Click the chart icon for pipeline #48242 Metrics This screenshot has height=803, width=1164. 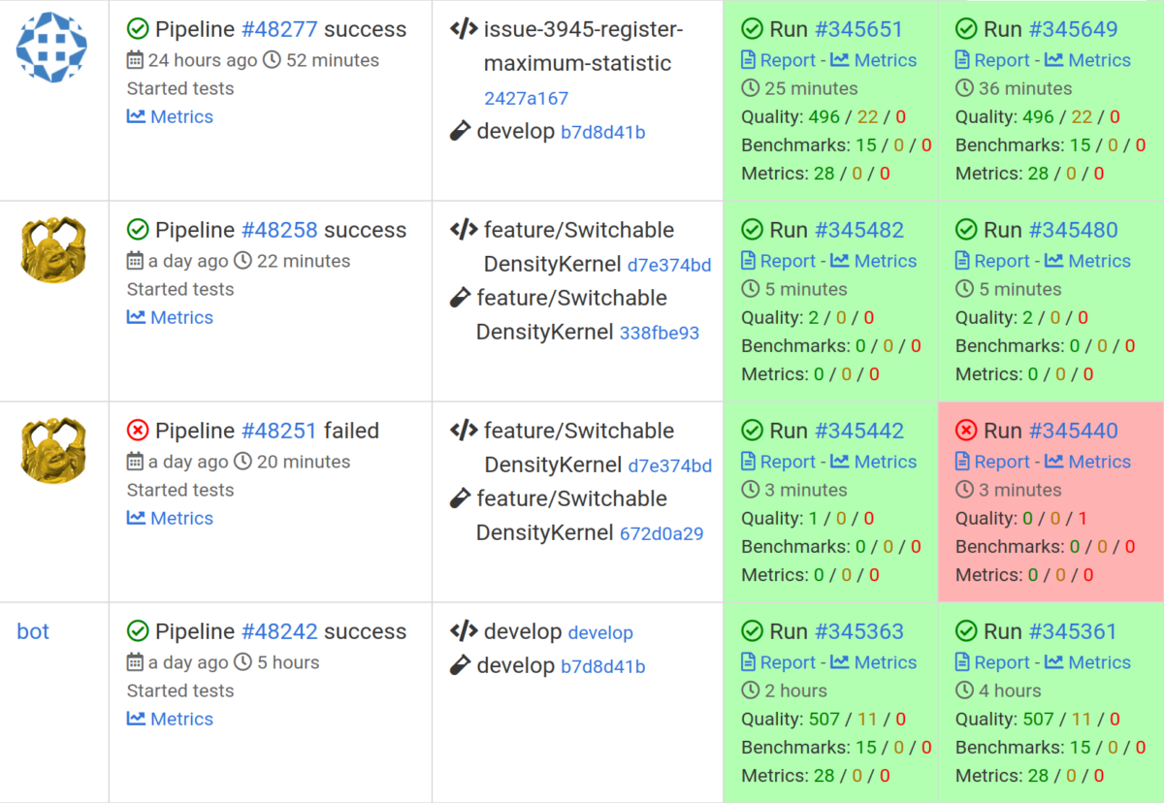pyautogui.click(x=136, y=719)
